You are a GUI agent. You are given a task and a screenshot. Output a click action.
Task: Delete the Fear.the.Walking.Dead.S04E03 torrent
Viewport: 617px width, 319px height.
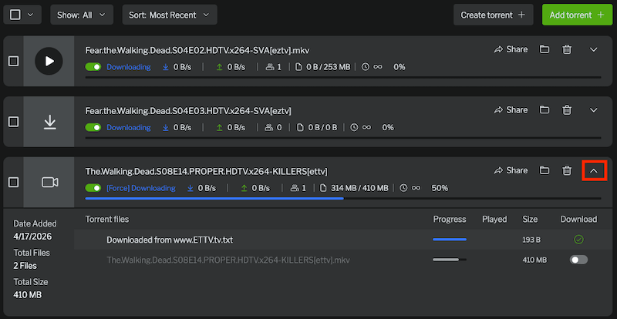[567, 110]
